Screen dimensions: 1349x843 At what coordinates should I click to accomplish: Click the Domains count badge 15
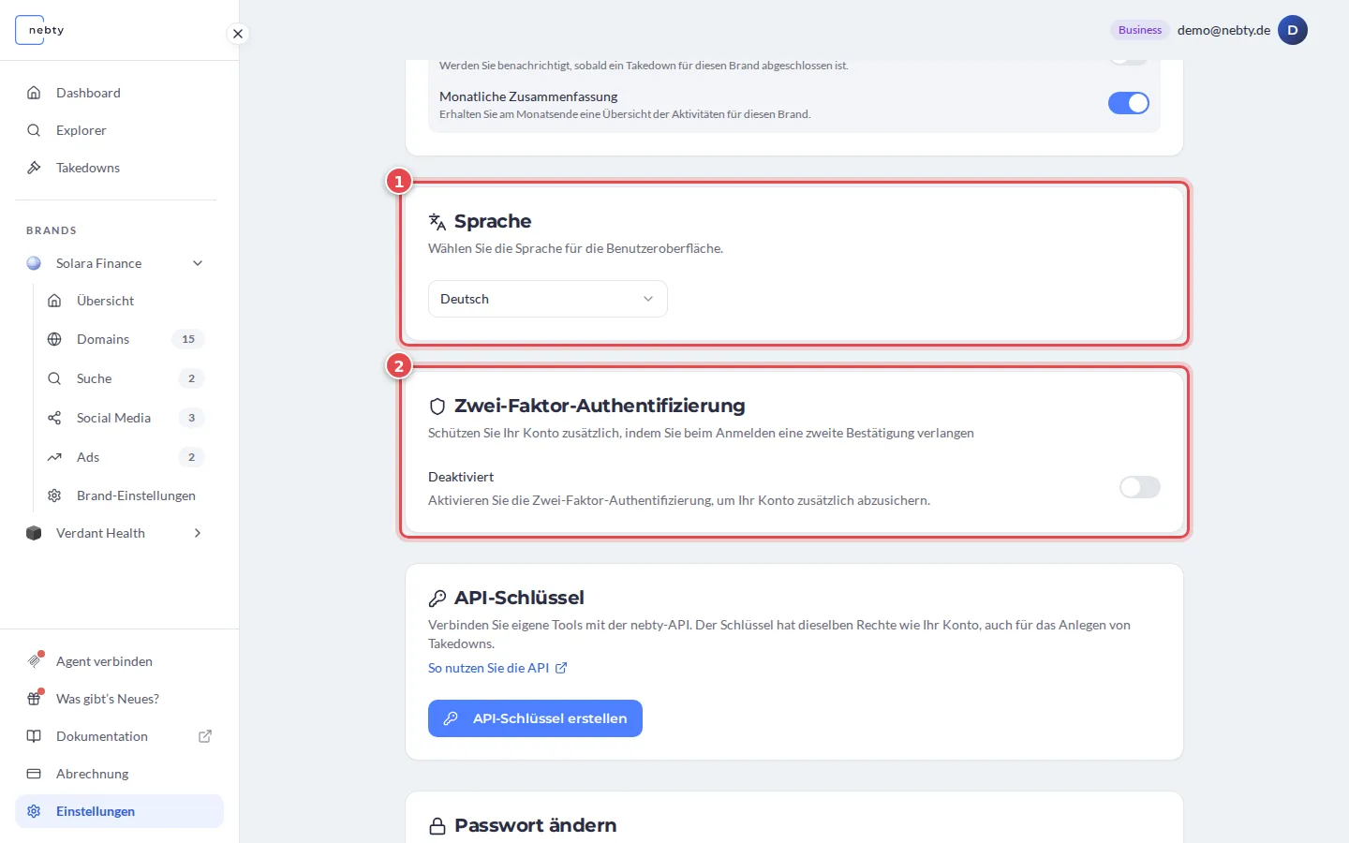pyautogui.click(x=188, y=339)
